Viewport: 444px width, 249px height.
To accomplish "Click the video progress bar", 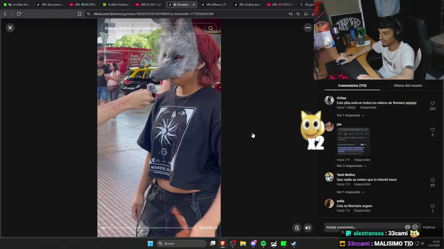I will coord(147,228).
